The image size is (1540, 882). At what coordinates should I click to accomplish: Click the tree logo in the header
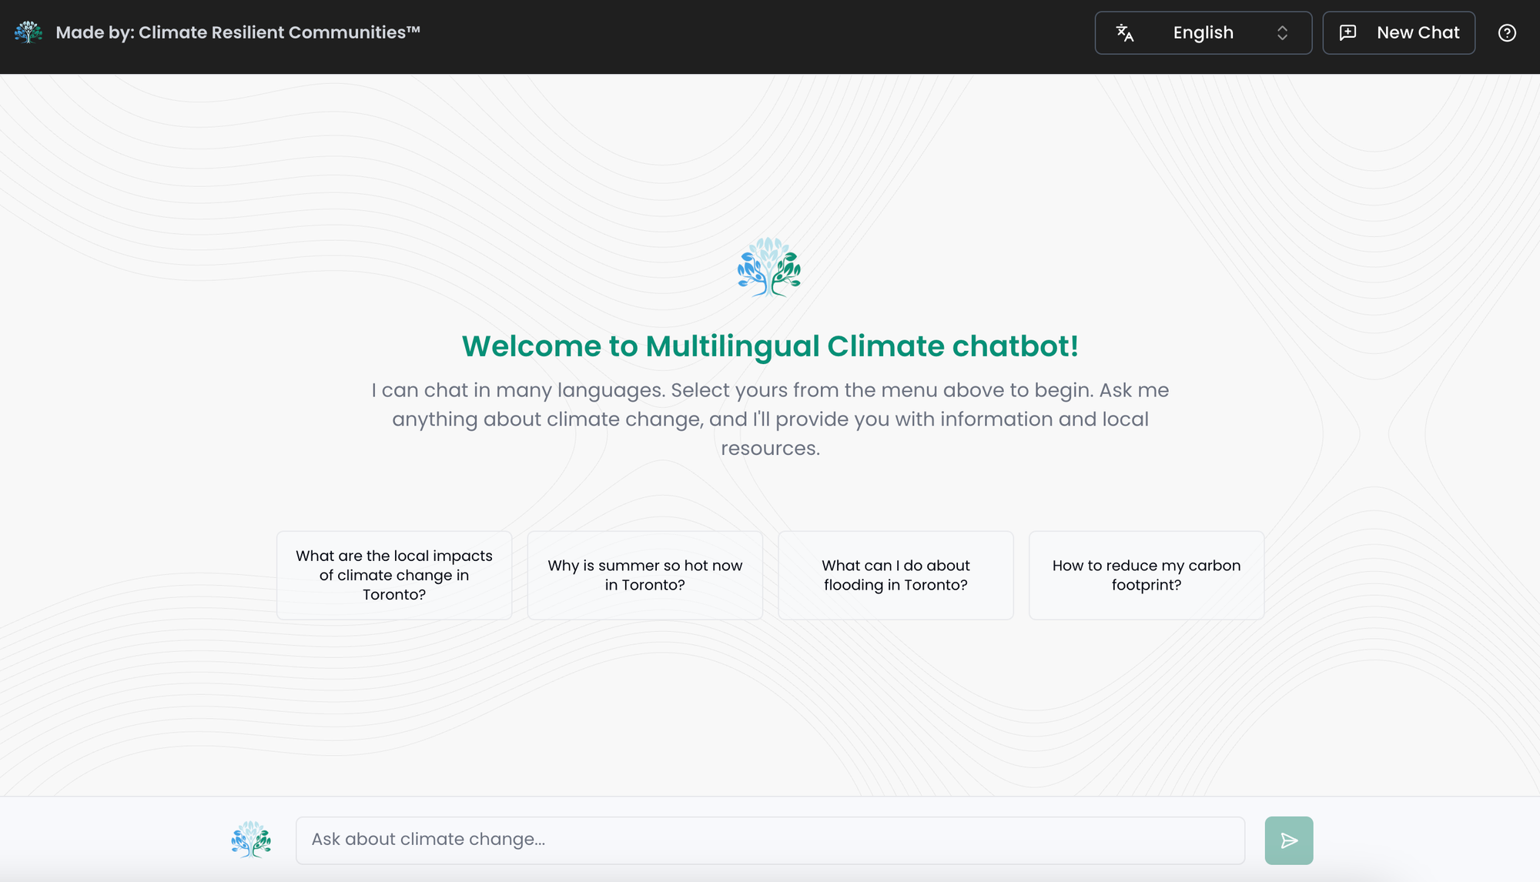pyautogui.click(x=28, y=32)
